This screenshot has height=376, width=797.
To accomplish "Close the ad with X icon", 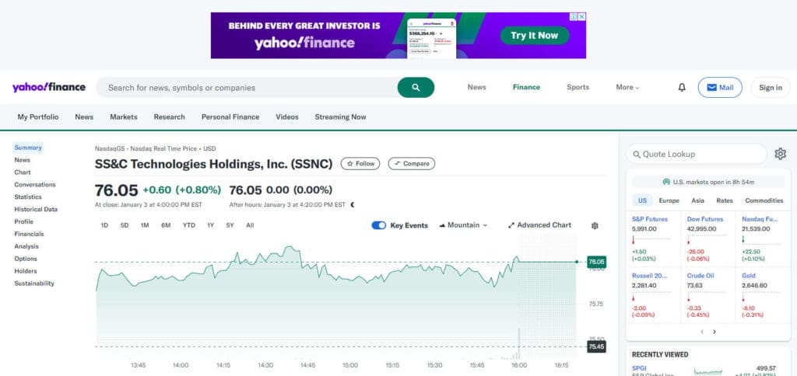I will pyautogui.click(x=582, y=17).
